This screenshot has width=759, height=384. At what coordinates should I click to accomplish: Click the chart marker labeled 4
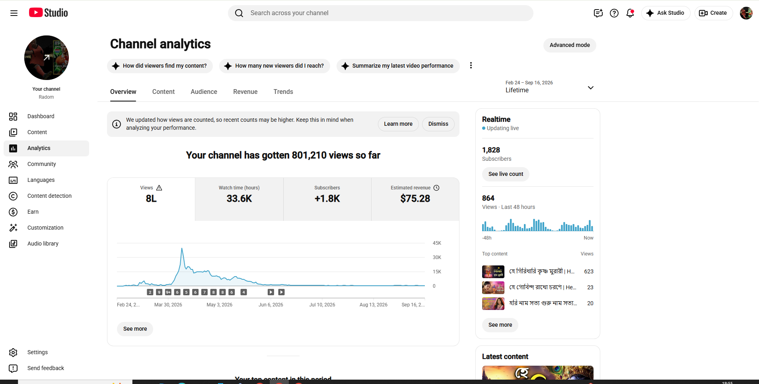tap(244, 292)
